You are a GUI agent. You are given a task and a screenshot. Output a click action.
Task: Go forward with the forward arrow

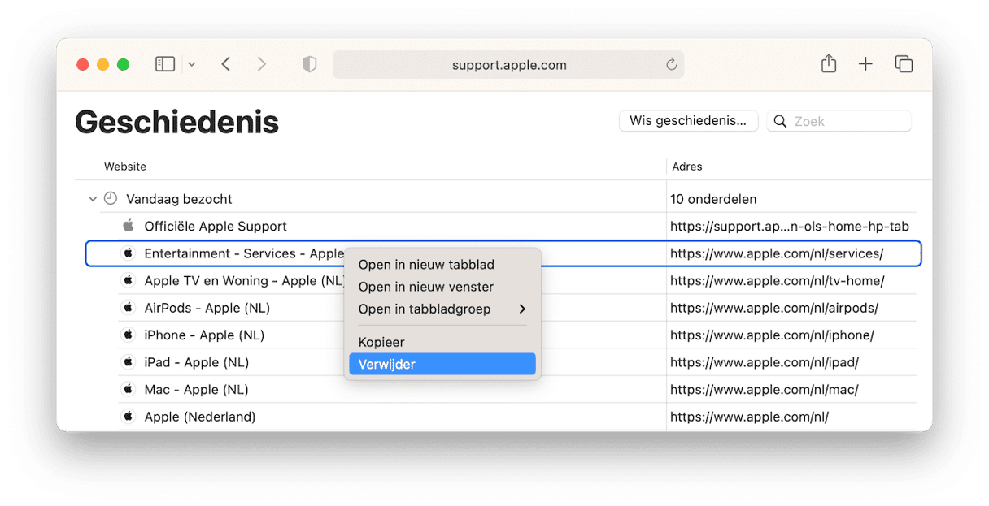tap(261, 64)
